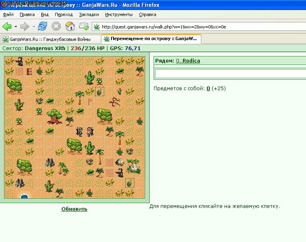
Task: Go to the Home page icon
Action: pos(70,26)
